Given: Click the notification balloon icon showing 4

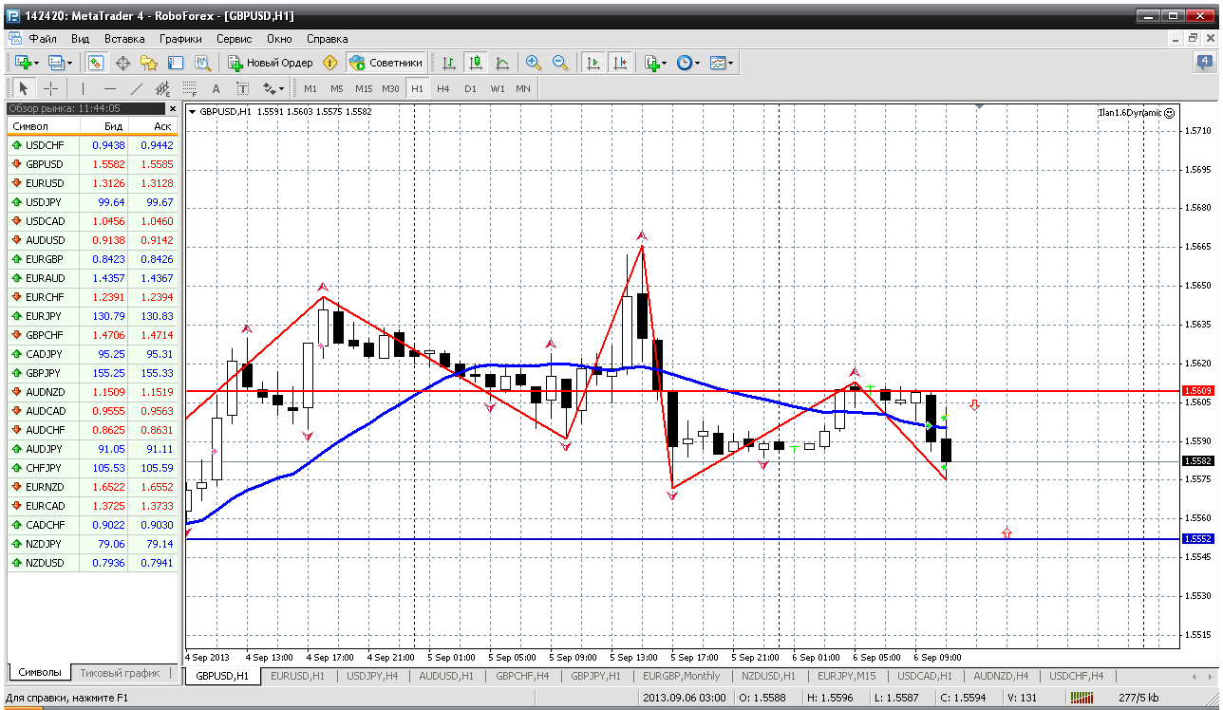Looking at the screenshot, I should tap(1204, 63).
